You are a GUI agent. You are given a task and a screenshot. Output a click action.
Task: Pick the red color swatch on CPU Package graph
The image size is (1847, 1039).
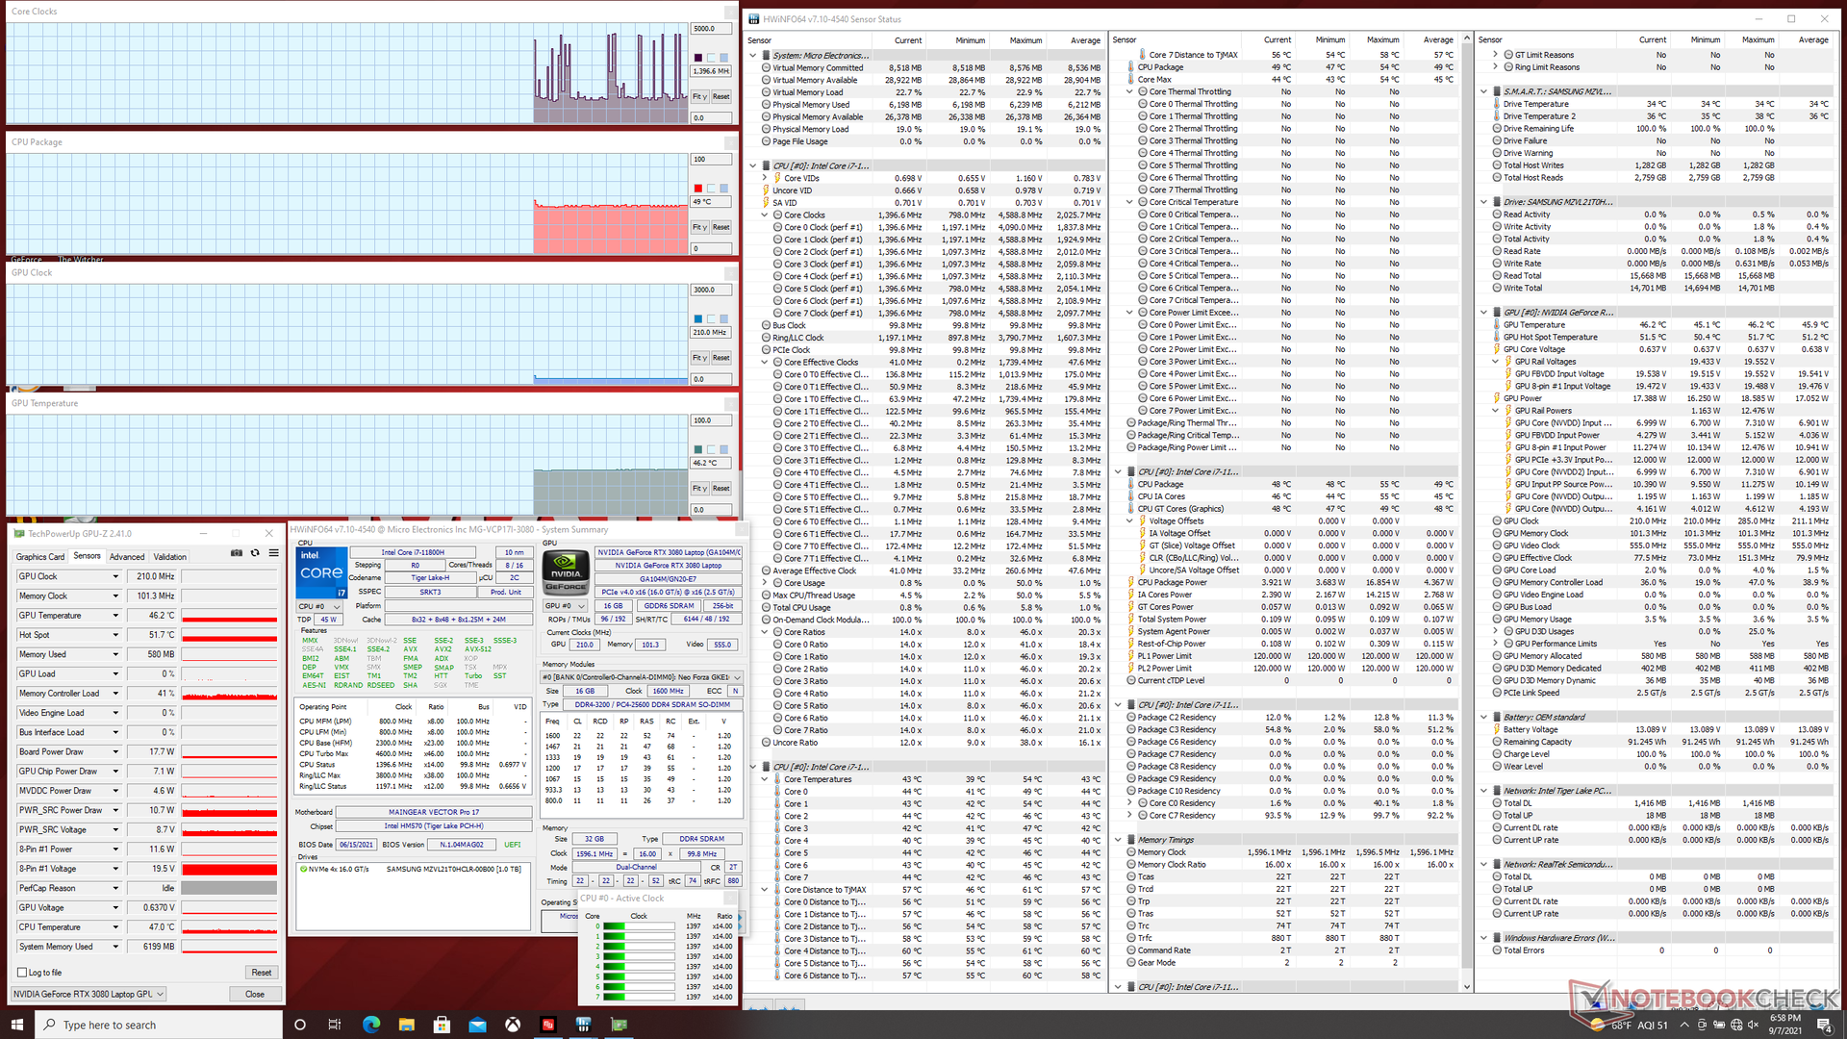[x=698, y=188]
